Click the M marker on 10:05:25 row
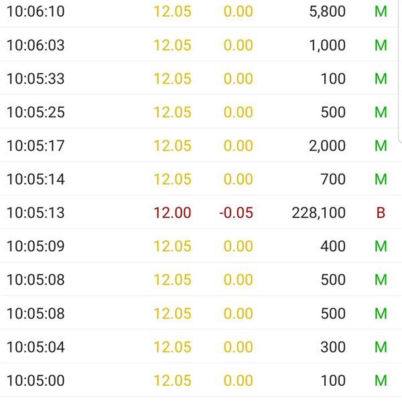Image resolution: width=402 pixels, height=402 pixels. (x=381, y=113)
